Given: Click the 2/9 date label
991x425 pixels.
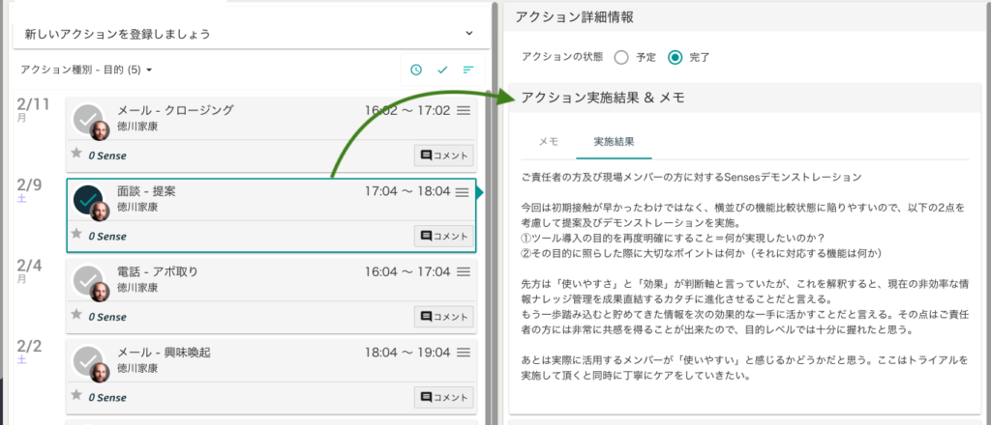Looking at the screenshot, I should pyautogui.click(x=29, y=184).
